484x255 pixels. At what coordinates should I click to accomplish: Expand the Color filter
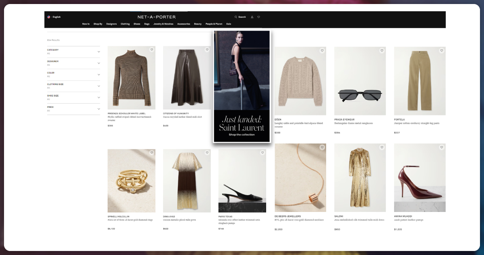(x=73, y=74)
